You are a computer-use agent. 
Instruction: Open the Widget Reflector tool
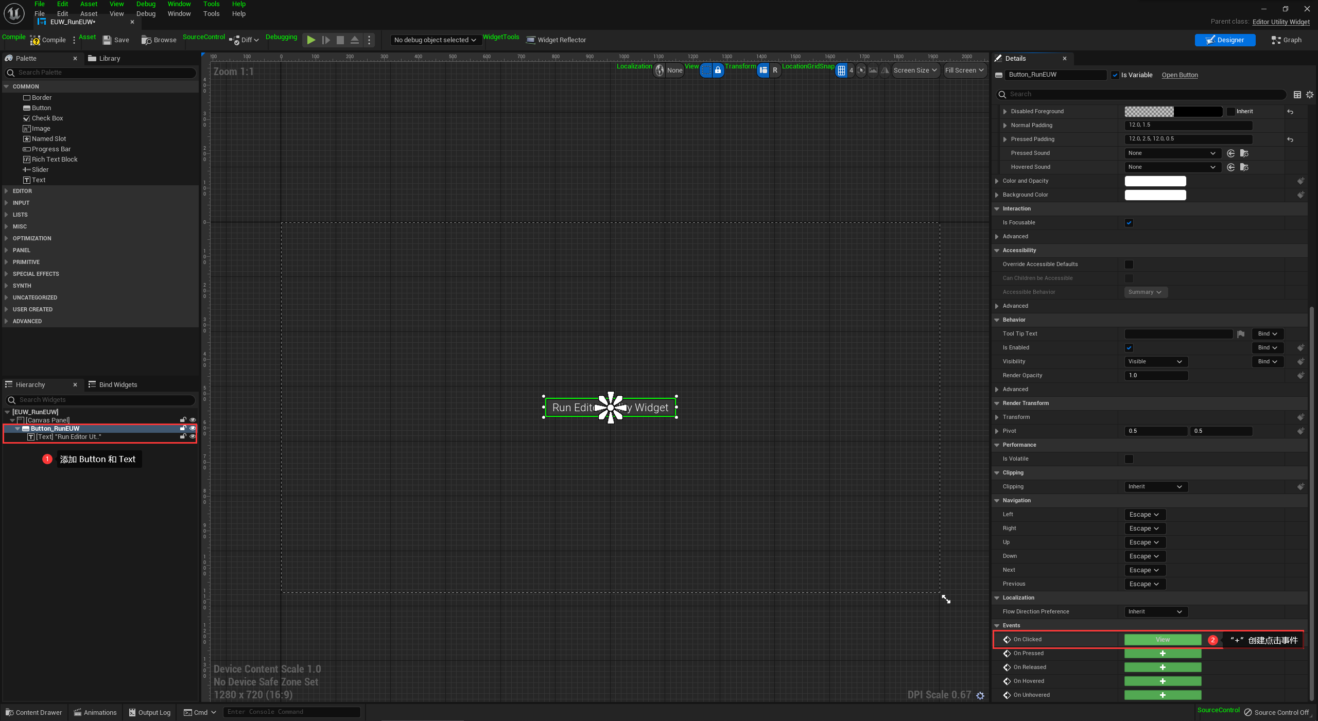click(556, 40)
